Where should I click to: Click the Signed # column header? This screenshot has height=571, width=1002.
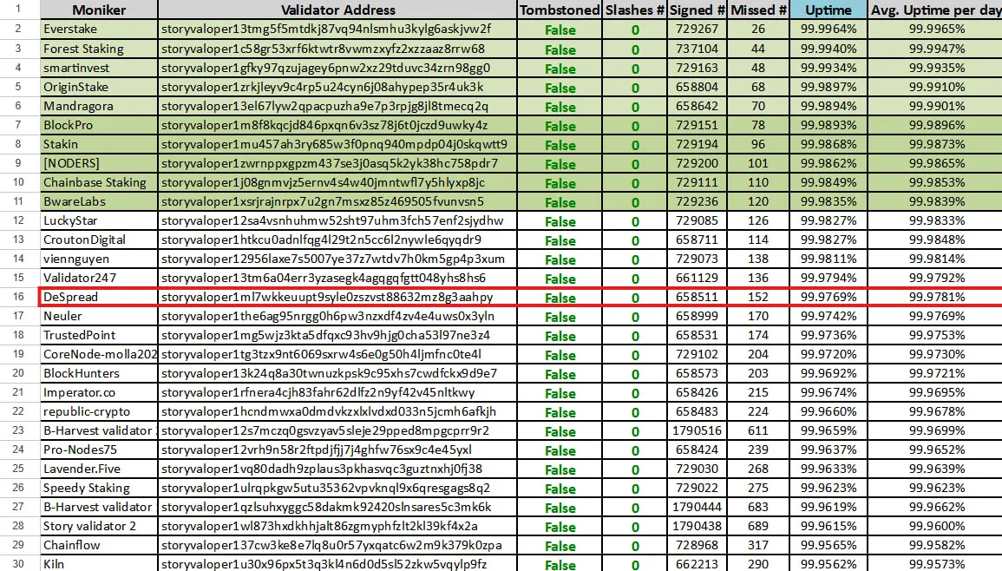[697, 10]
